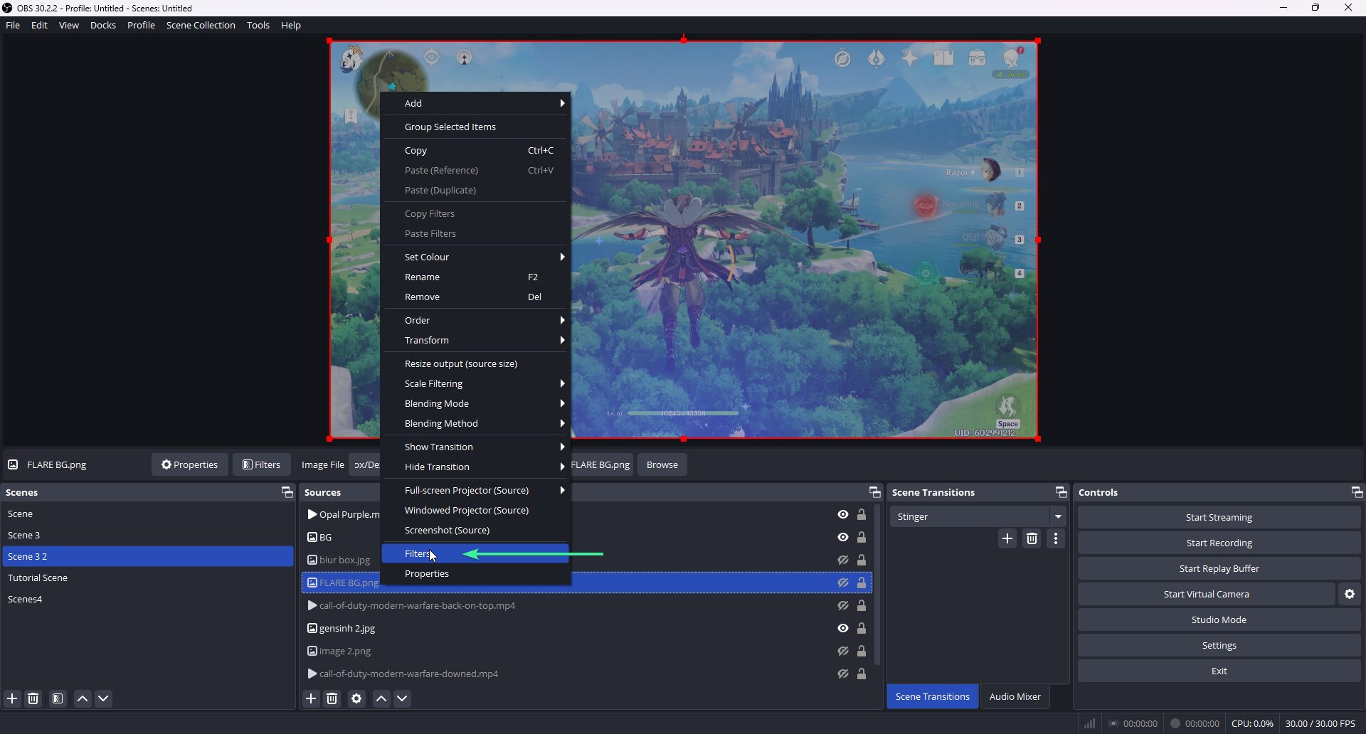1366x734 pixels.
Task: Show call-of-duty back-on-top.mp4 source
Action: tap(843, 605)
